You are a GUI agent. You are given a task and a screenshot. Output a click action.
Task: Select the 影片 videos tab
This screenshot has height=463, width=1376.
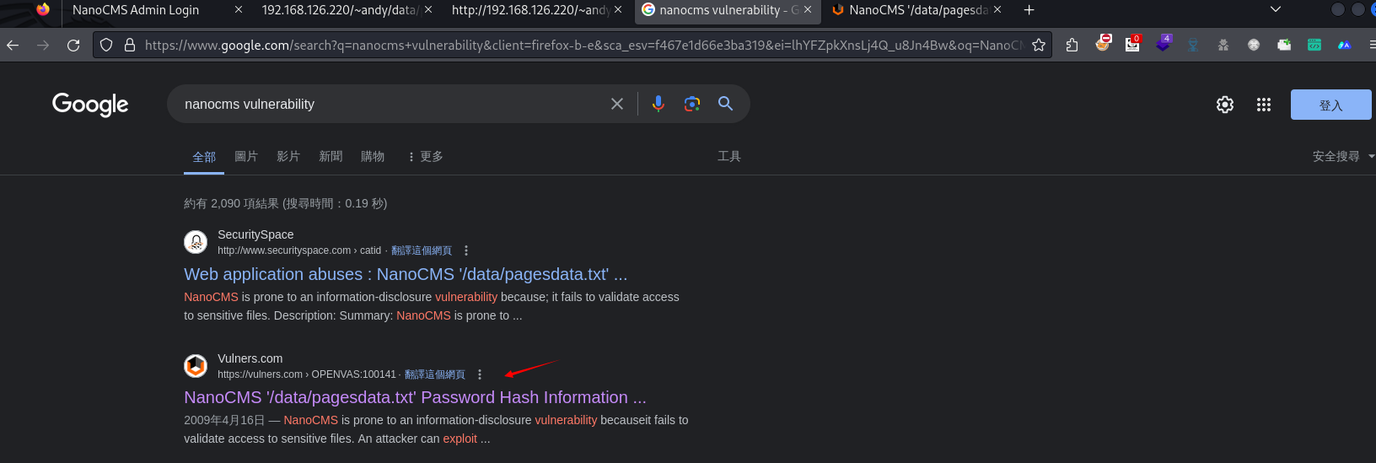pos(288,157)
